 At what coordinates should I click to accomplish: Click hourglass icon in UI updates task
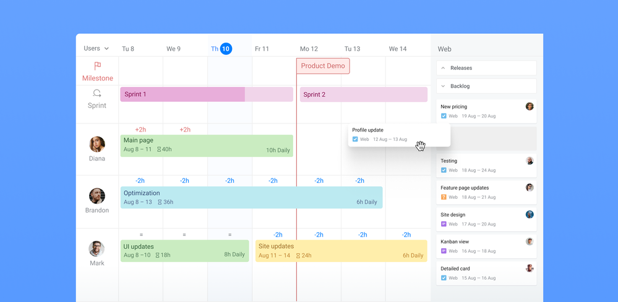tap(157, 255)
